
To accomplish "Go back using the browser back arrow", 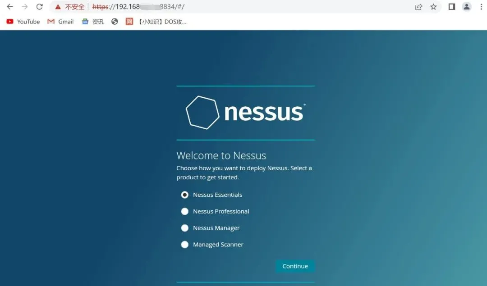I will click(10, 6).
